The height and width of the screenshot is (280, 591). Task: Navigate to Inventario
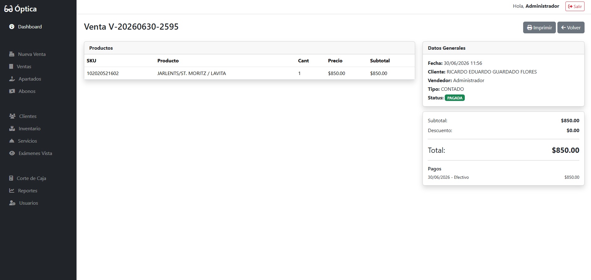[38, 128]
